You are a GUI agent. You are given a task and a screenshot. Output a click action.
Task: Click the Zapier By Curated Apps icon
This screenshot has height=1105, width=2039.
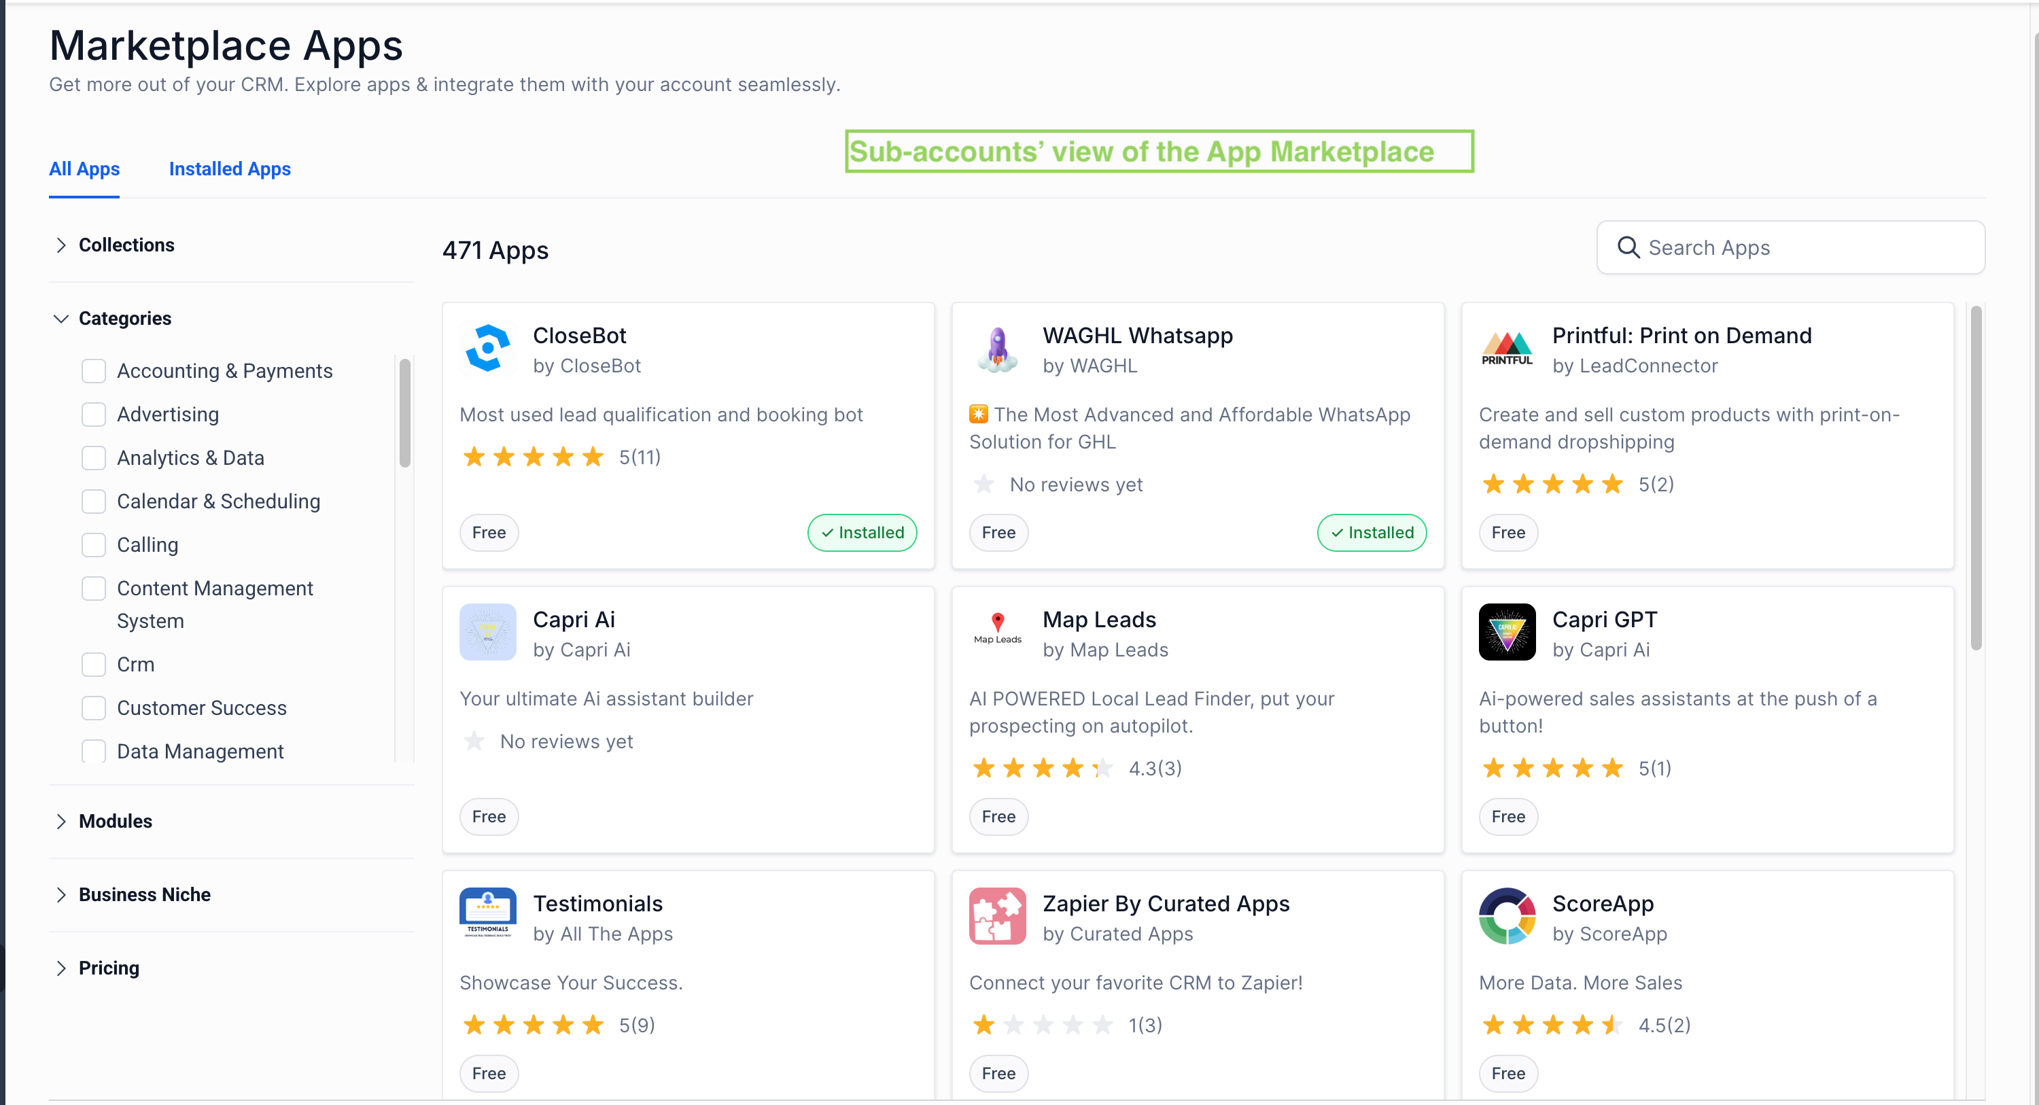tap(997, 916)
